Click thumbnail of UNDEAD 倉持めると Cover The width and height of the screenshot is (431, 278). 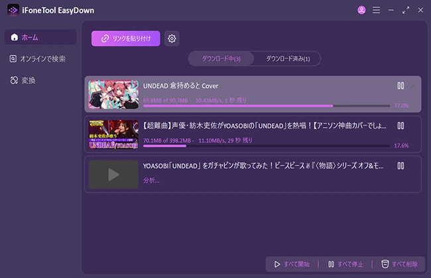[113, 95]
